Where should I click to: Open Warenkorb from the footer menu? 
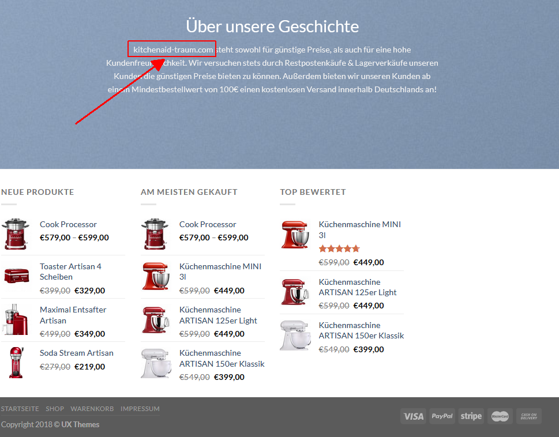click(92, 409)
